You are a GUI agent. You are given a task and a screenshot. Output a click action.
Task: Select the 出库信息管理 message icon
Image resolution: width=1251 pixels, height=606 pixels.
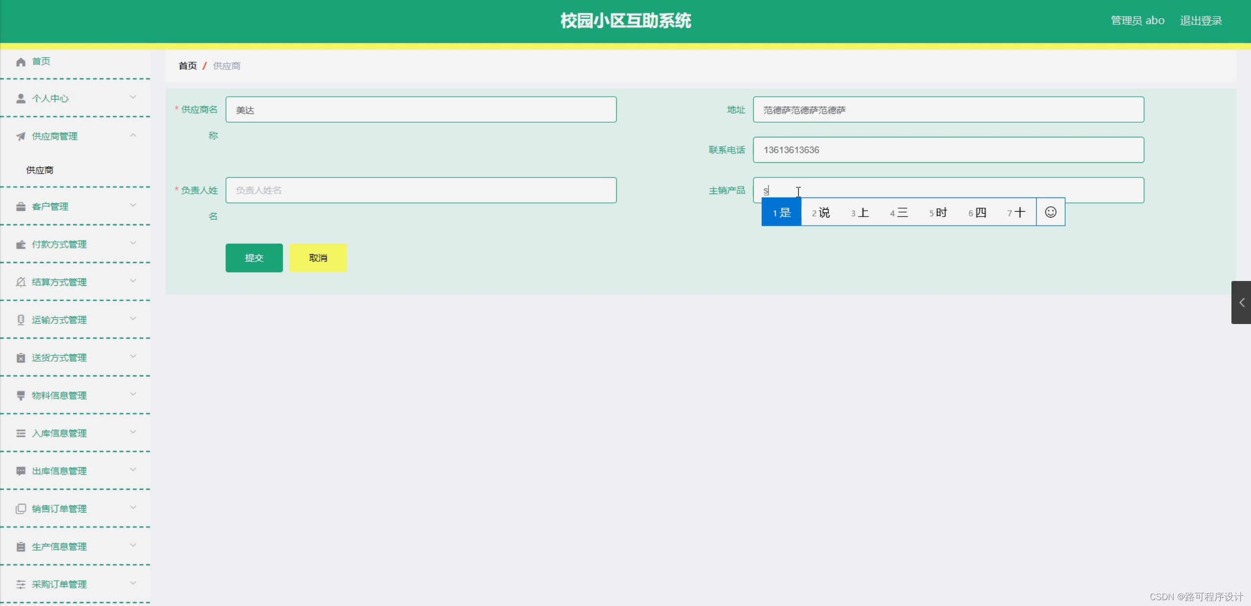pyautogui.click(x=21, y=471)
